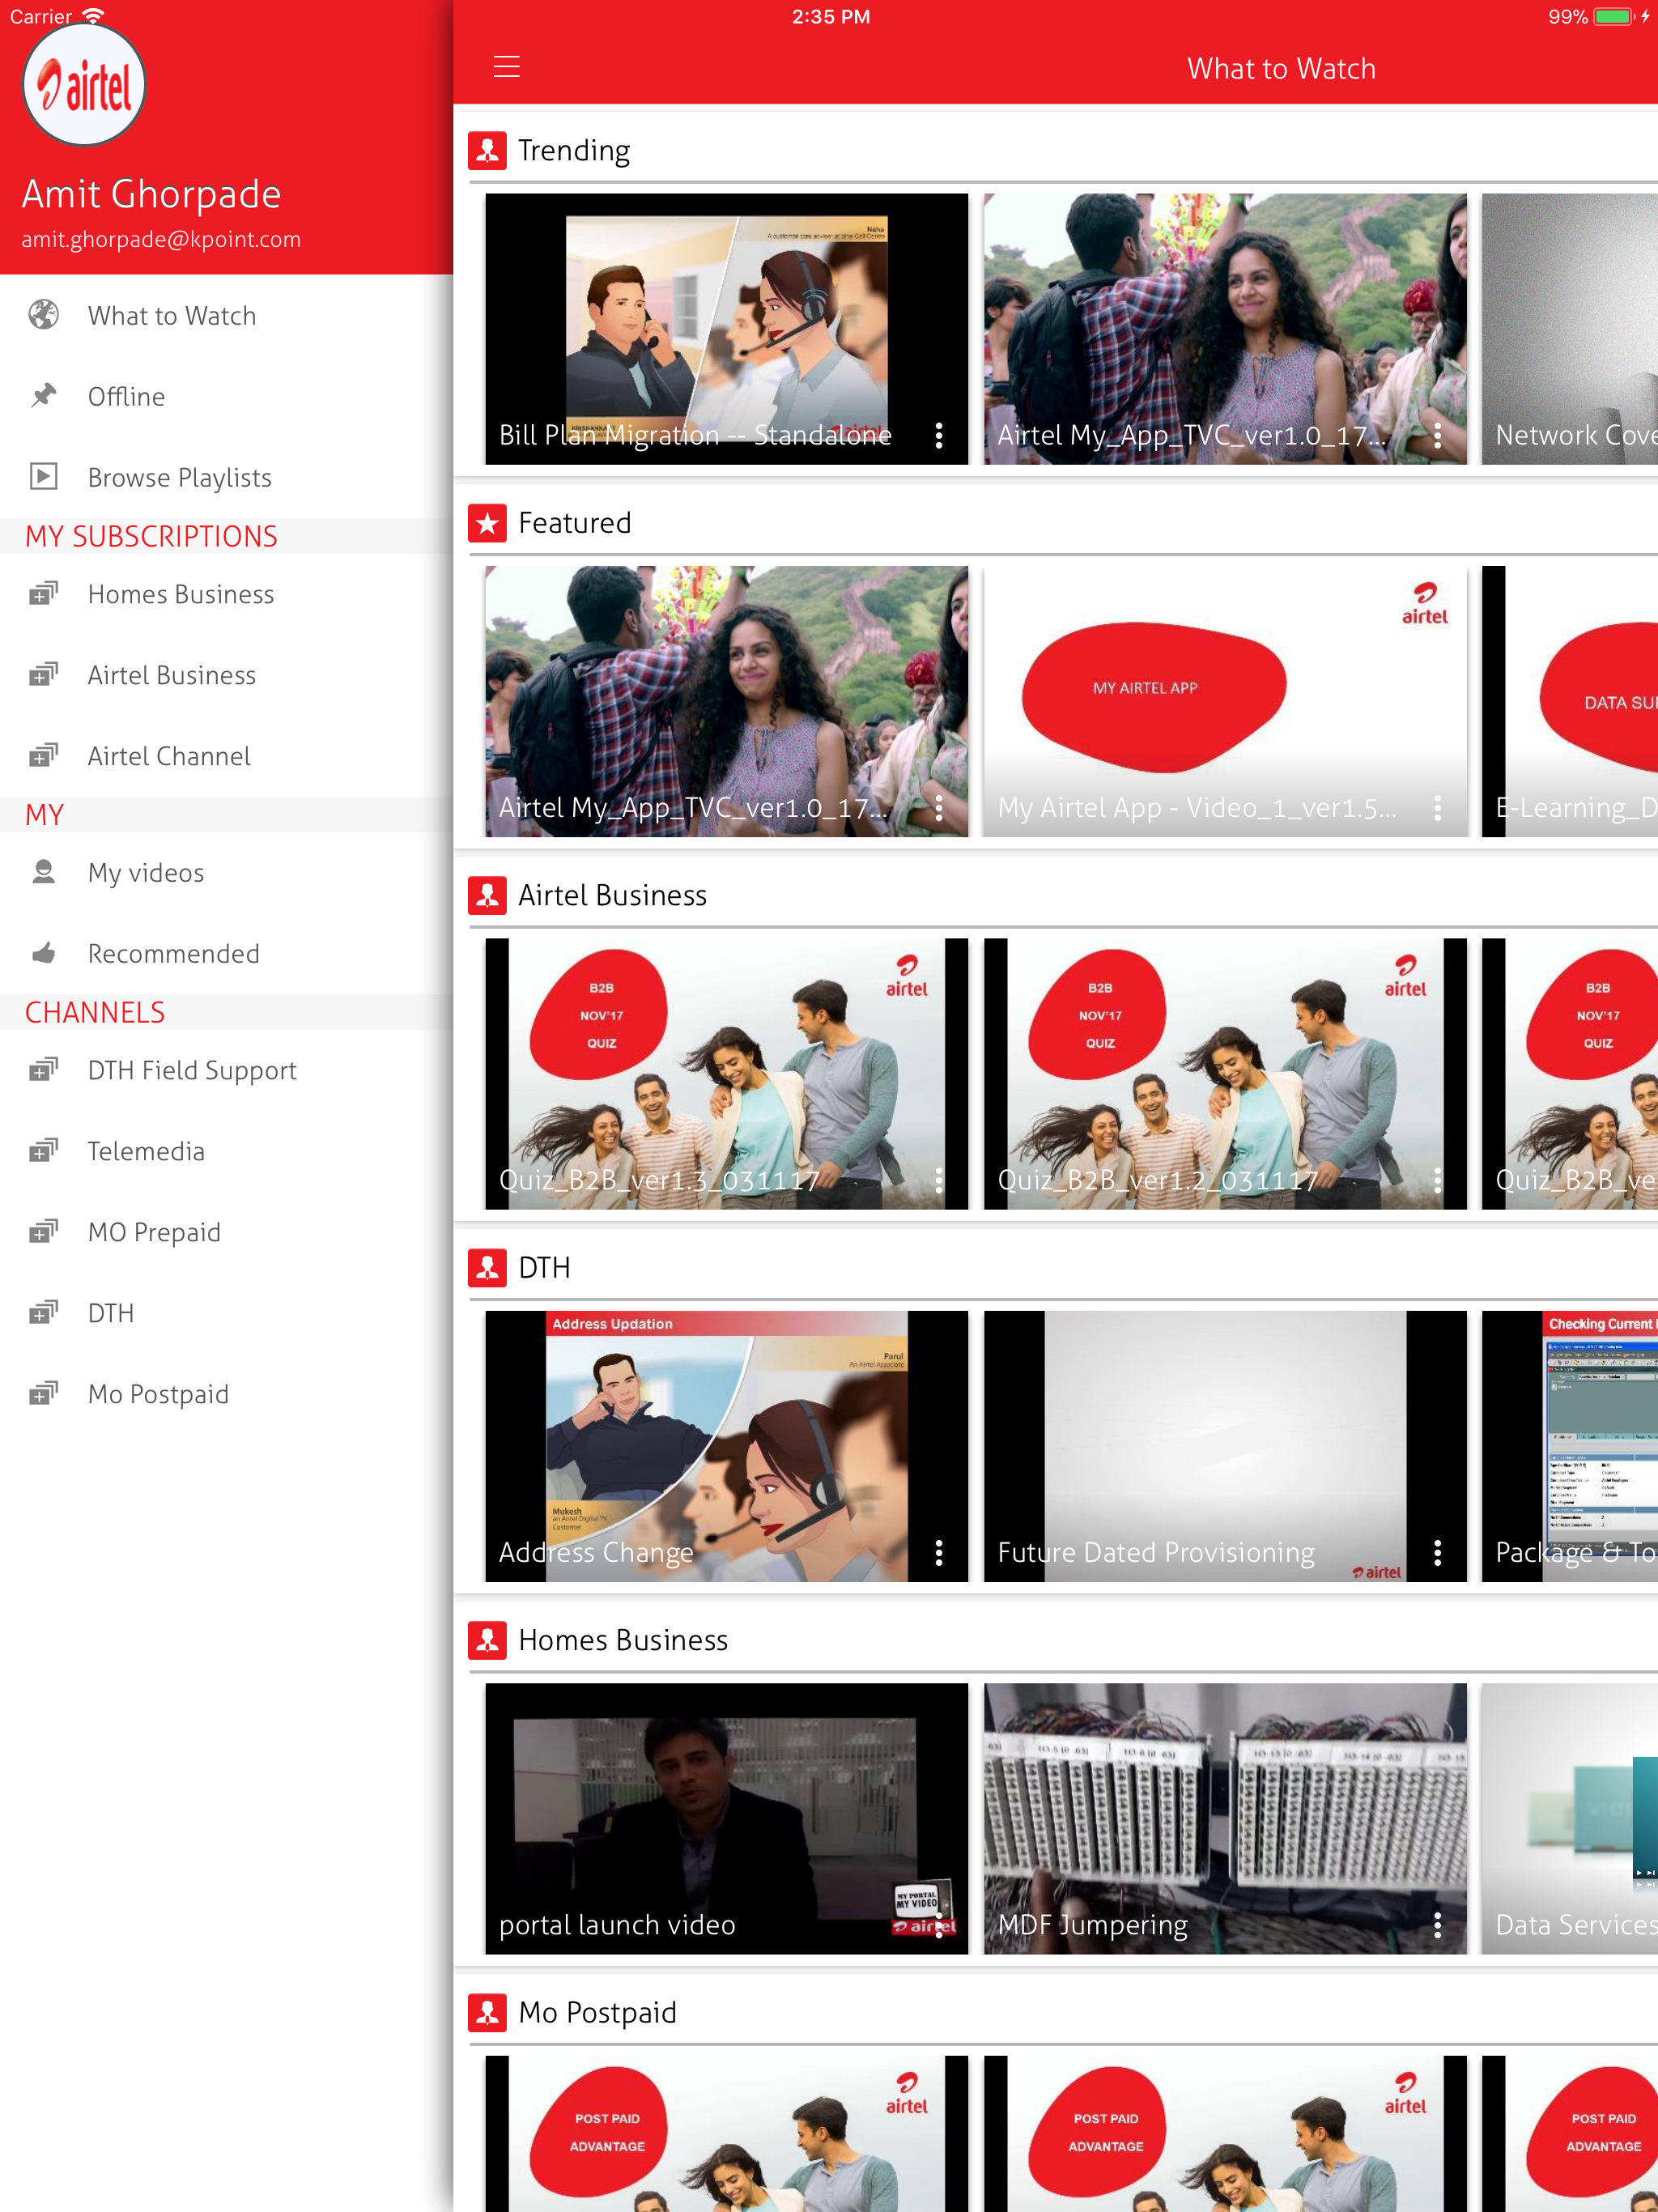Open options for Address Change video
Viewport: 1658px width, 2212px height.
pyautogui.click(x=939, y=1552)
